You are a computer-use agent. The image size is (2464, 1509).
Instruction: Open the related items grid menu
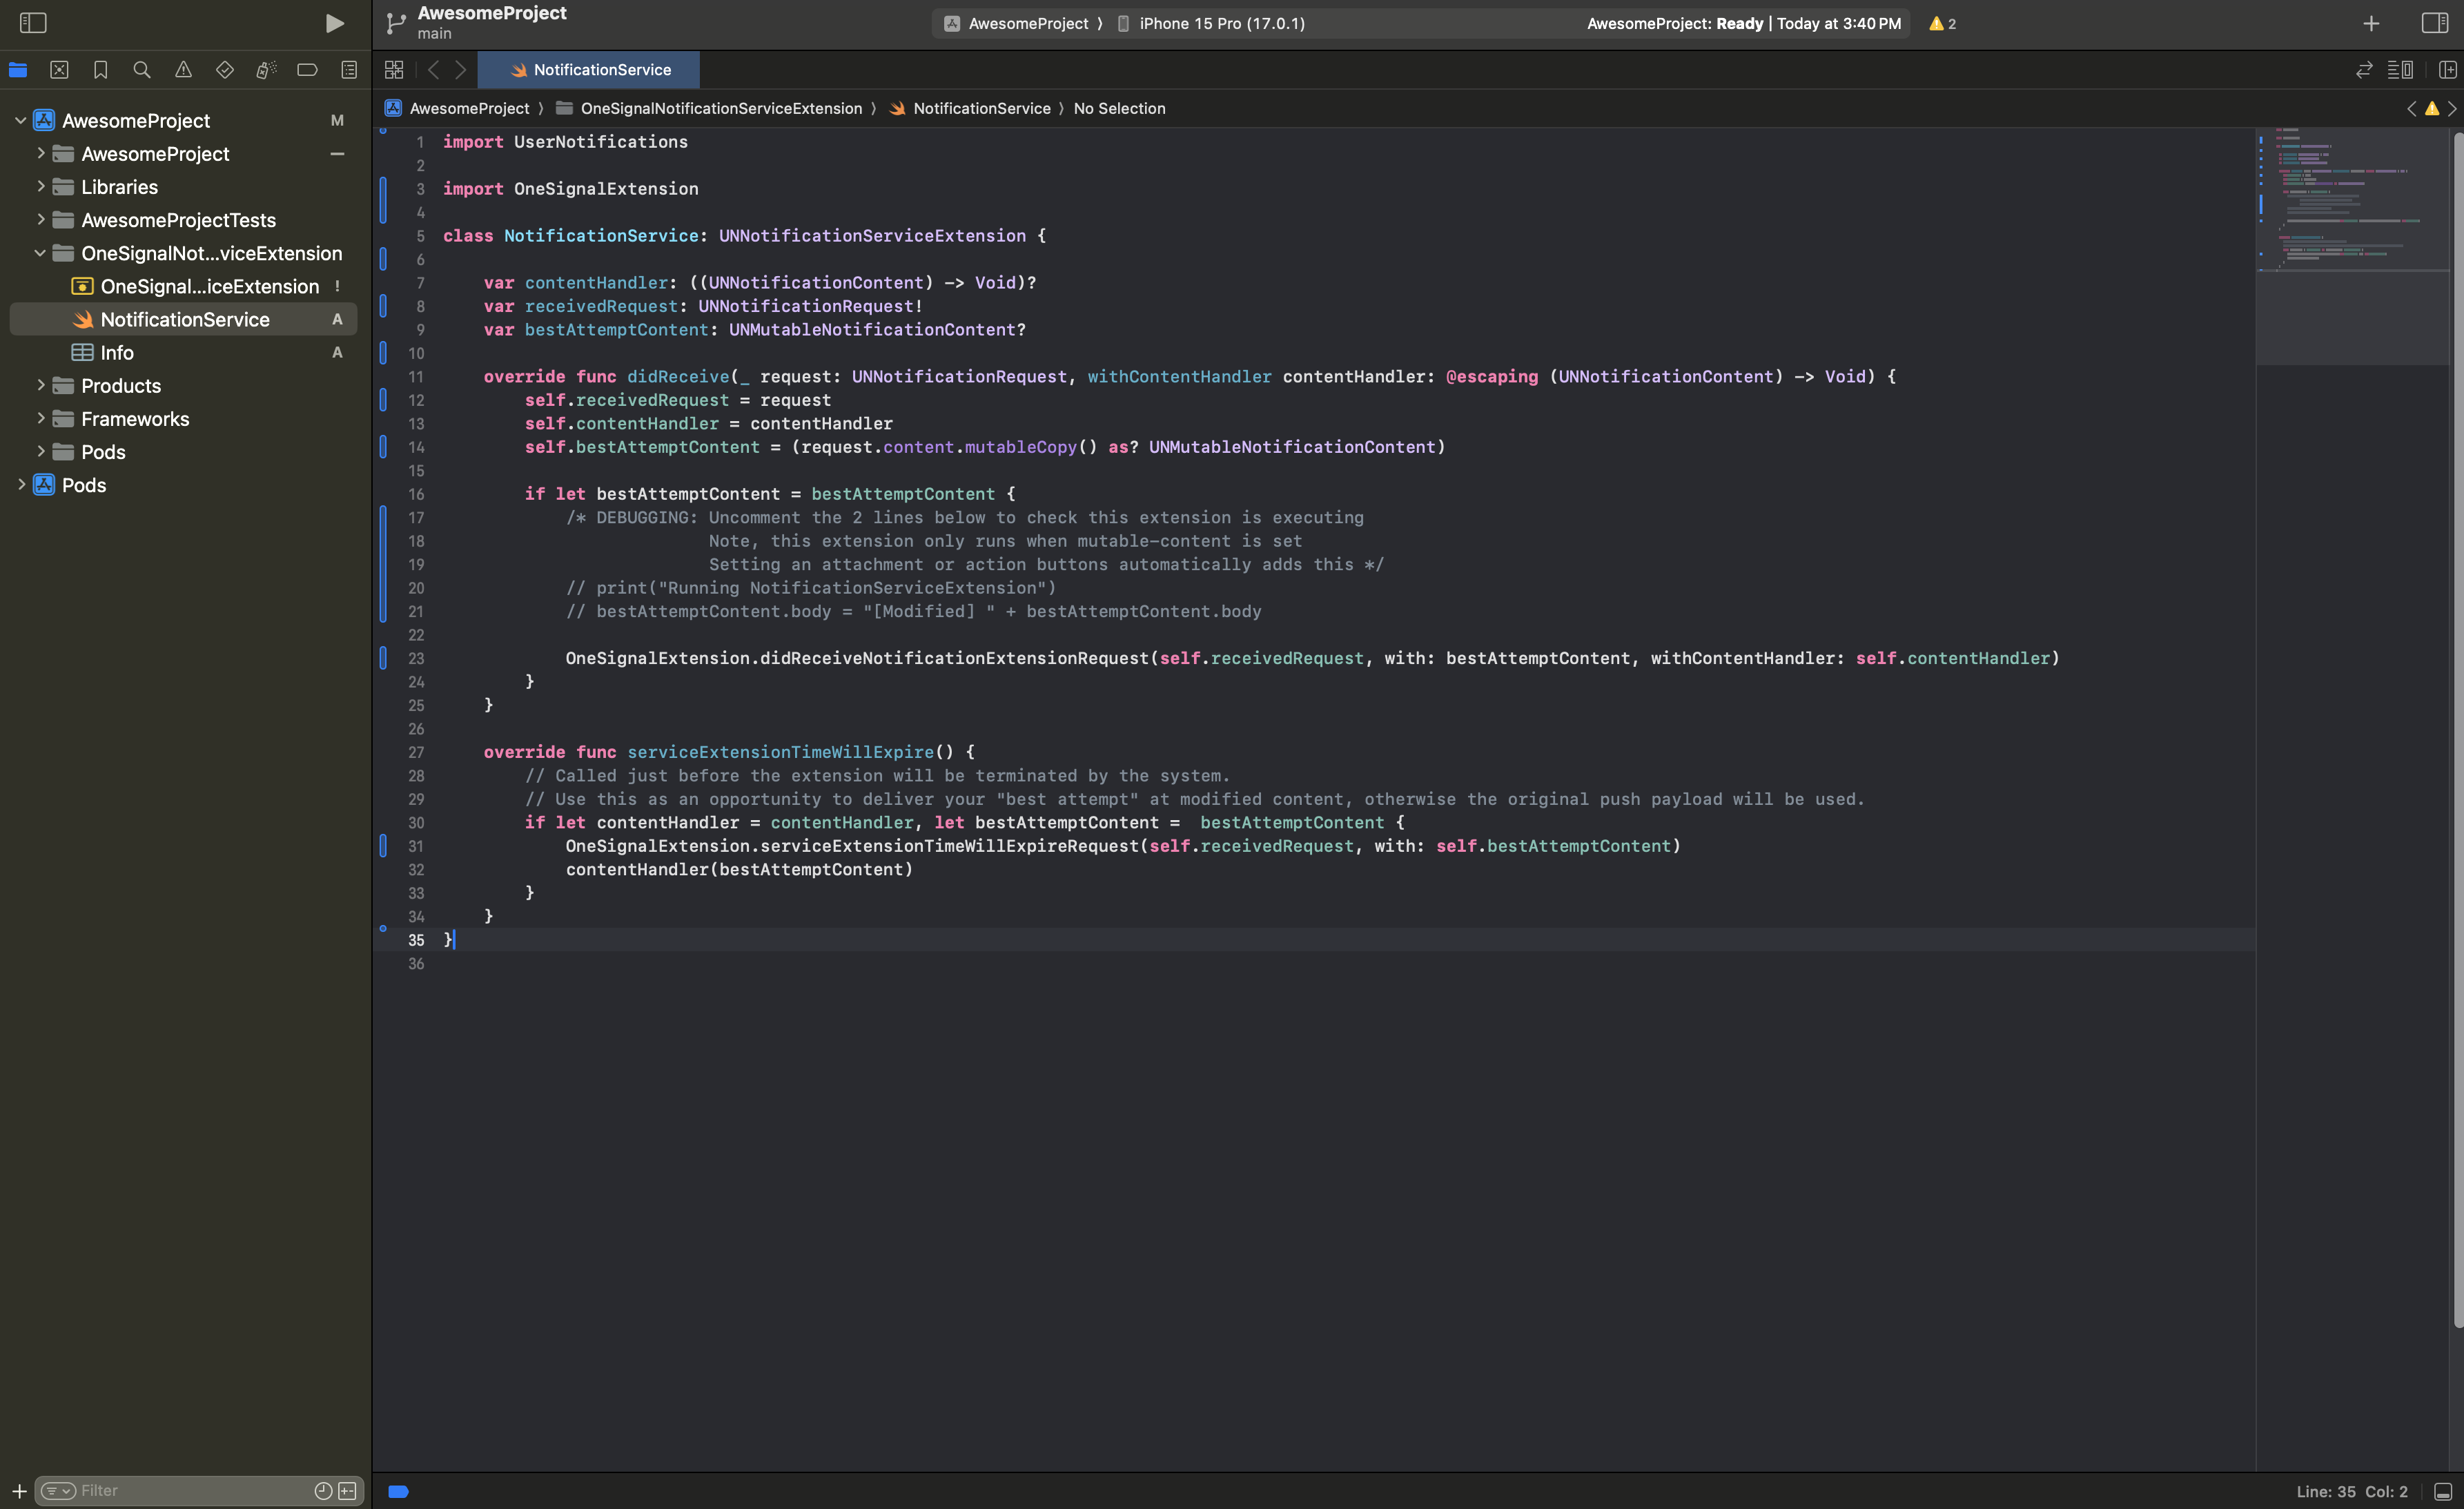pos(394,70)
